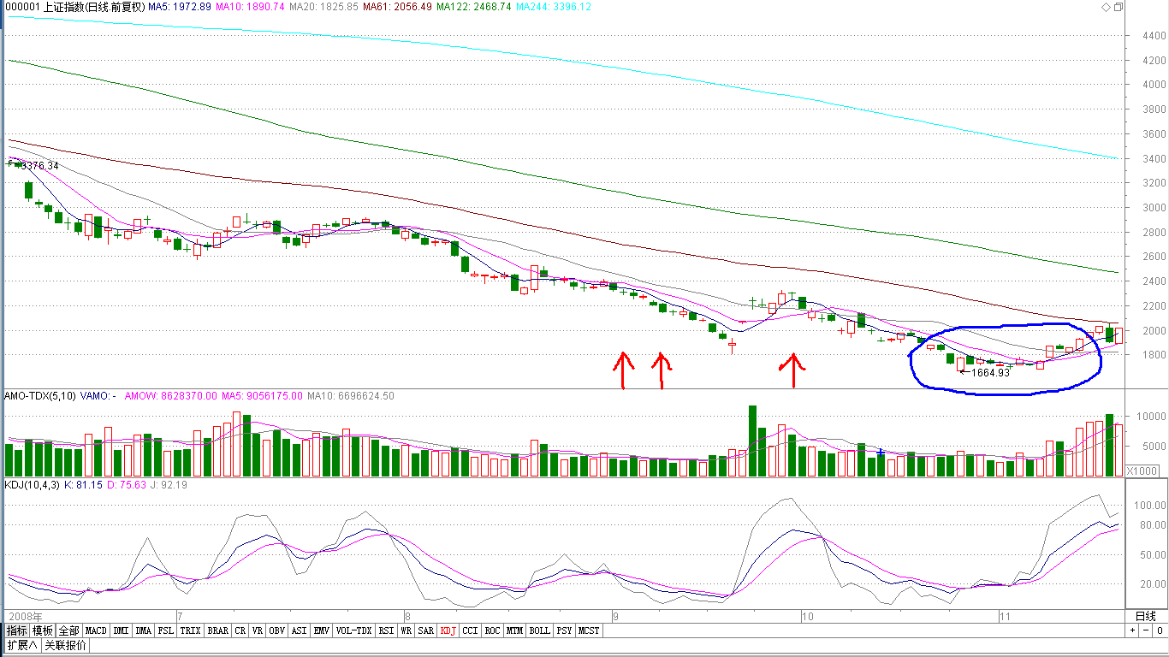Select the DMI indicator

coord(121,630)
